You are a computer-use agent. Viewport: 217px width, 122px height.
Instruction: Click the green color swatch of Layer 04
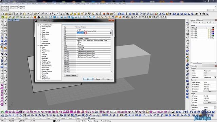click(x=213, y=36)
